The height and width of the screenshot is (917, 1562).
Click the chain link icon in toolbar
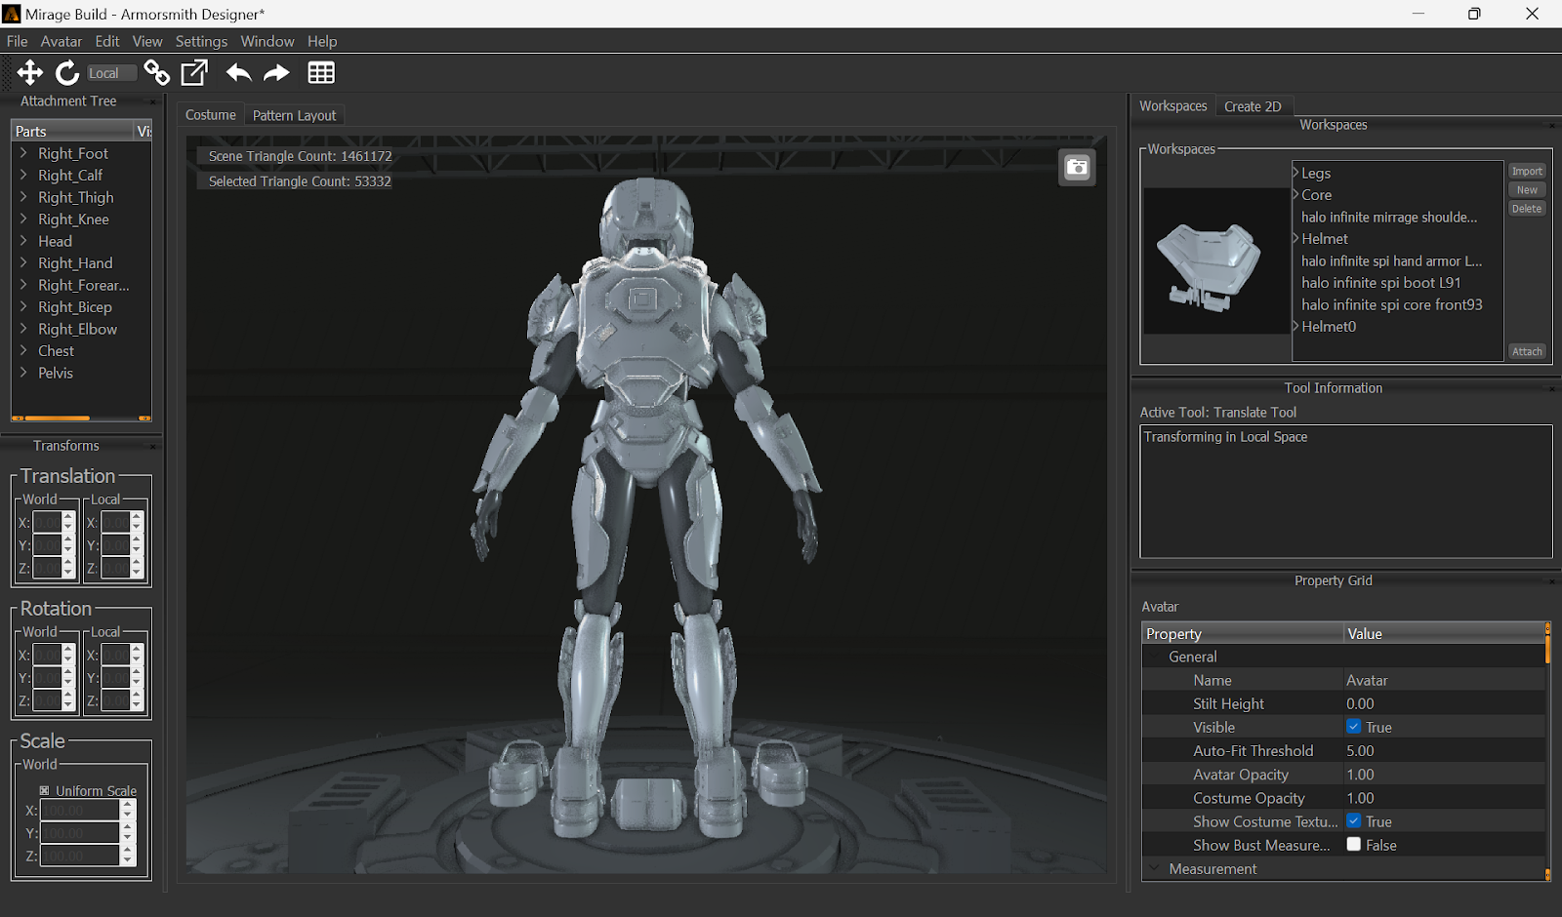point(156,72)
